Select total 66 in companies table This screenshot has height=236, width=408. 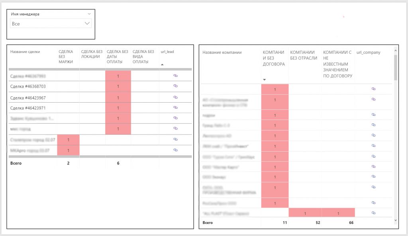(351, 222)
